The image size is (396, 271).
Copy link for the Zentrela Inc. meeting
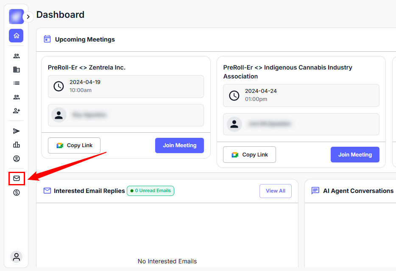coord(74,145)
